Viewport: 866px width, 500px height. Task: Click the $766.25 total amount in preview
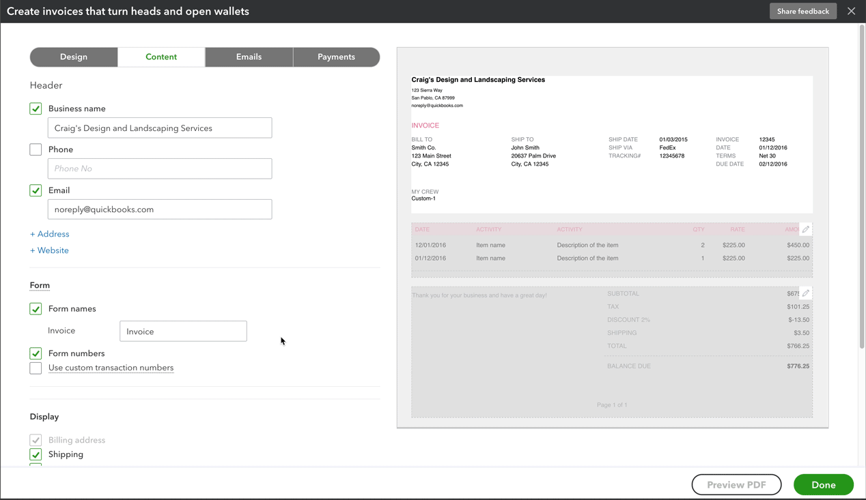point(798,346)
